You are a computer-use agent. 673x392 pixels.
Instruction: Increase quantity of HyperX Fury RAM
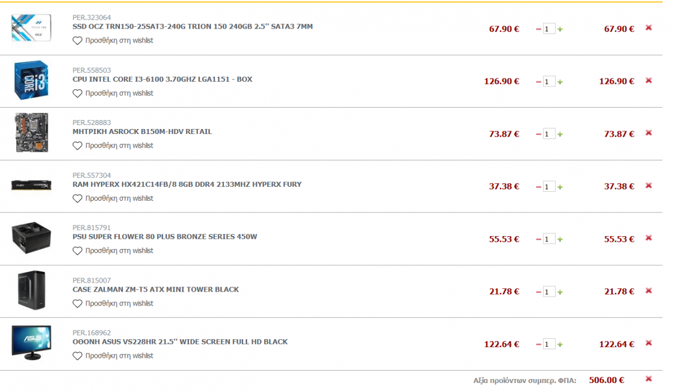(560, 187)
